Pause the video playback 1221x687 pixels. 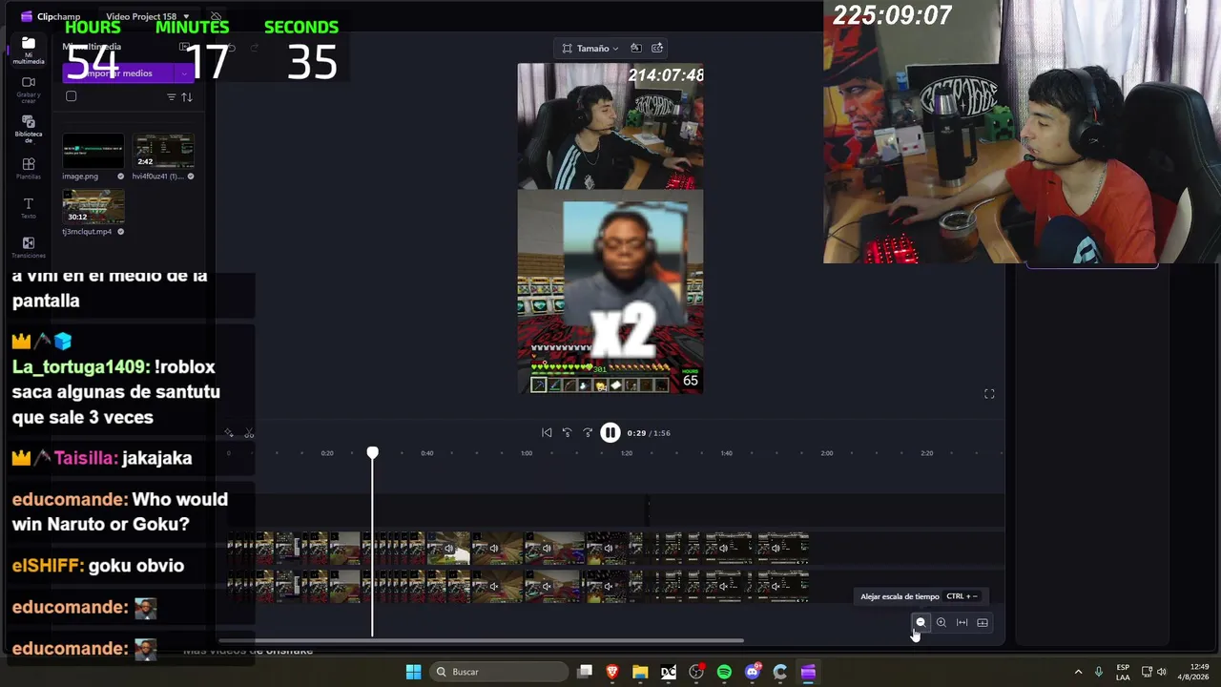point(610,432)
